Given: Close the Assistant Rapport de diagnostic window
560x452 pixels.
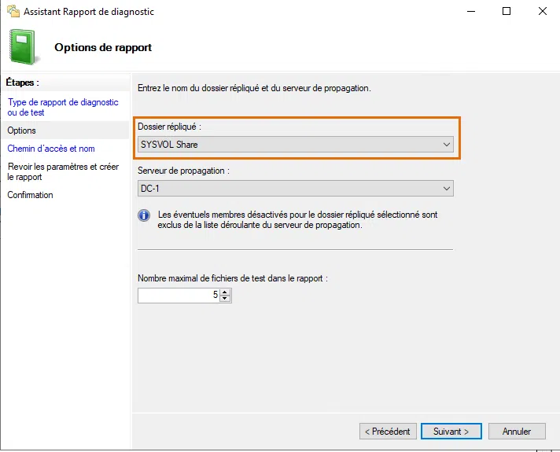Looking at the screenshot, I should (542, 12).
